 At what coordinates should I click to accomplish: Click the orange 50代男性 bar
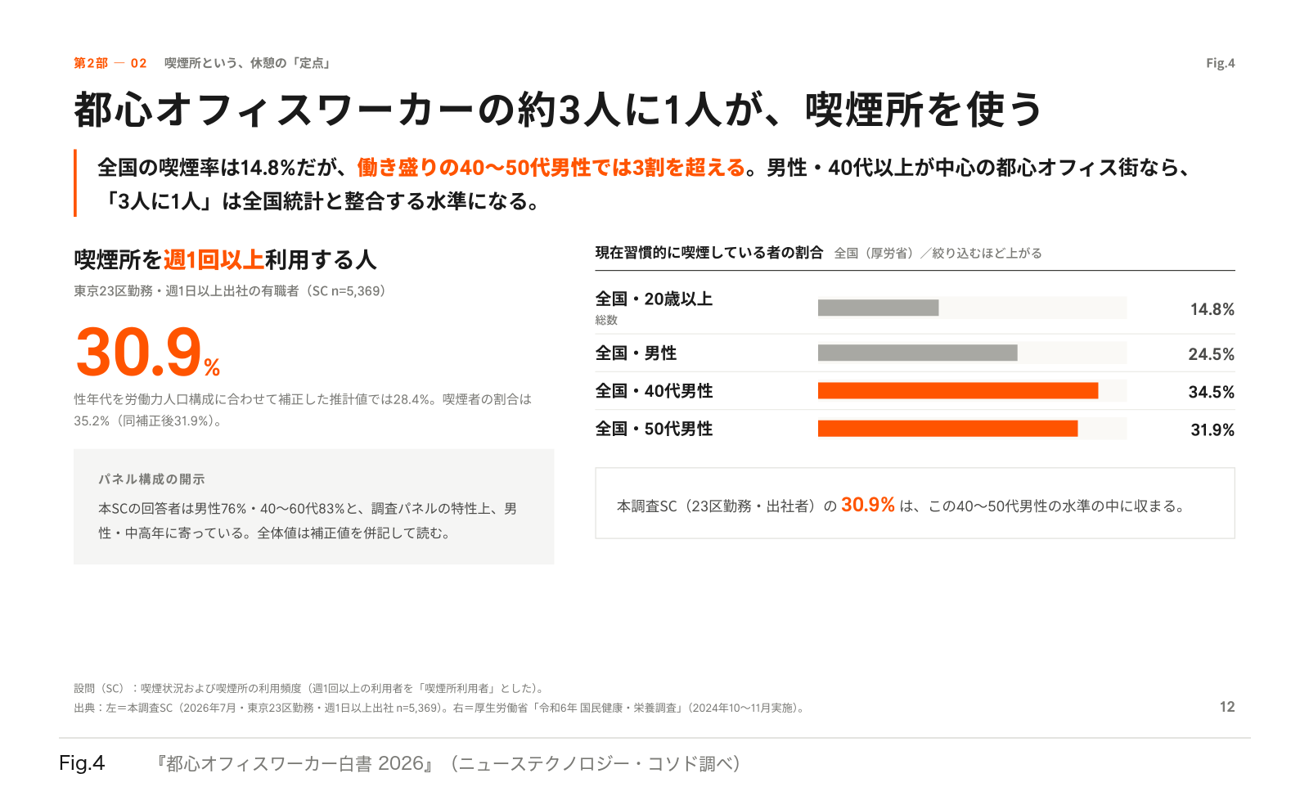(x=947, y=429)
